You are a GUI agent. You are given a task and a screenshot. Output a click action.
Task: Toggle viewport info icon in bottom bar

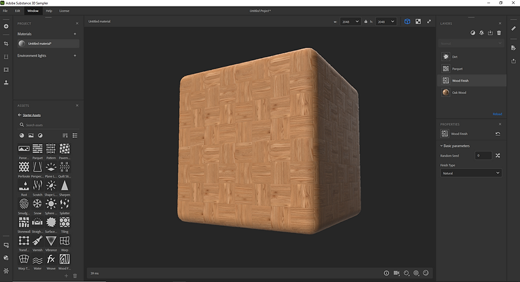(386, 273)
